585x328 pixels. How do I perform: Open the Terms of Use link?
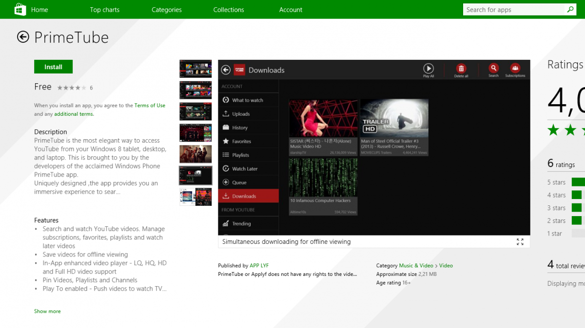[150, 106]
